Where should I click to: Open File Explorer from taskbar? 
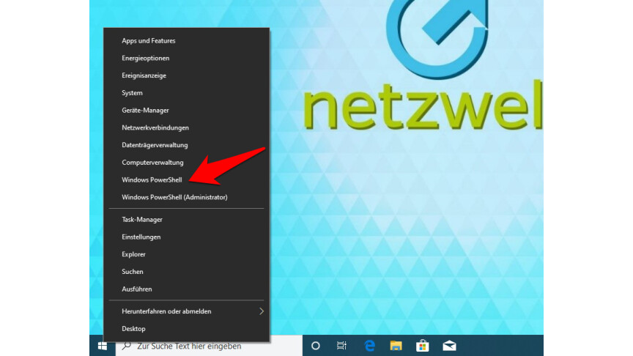396,346
